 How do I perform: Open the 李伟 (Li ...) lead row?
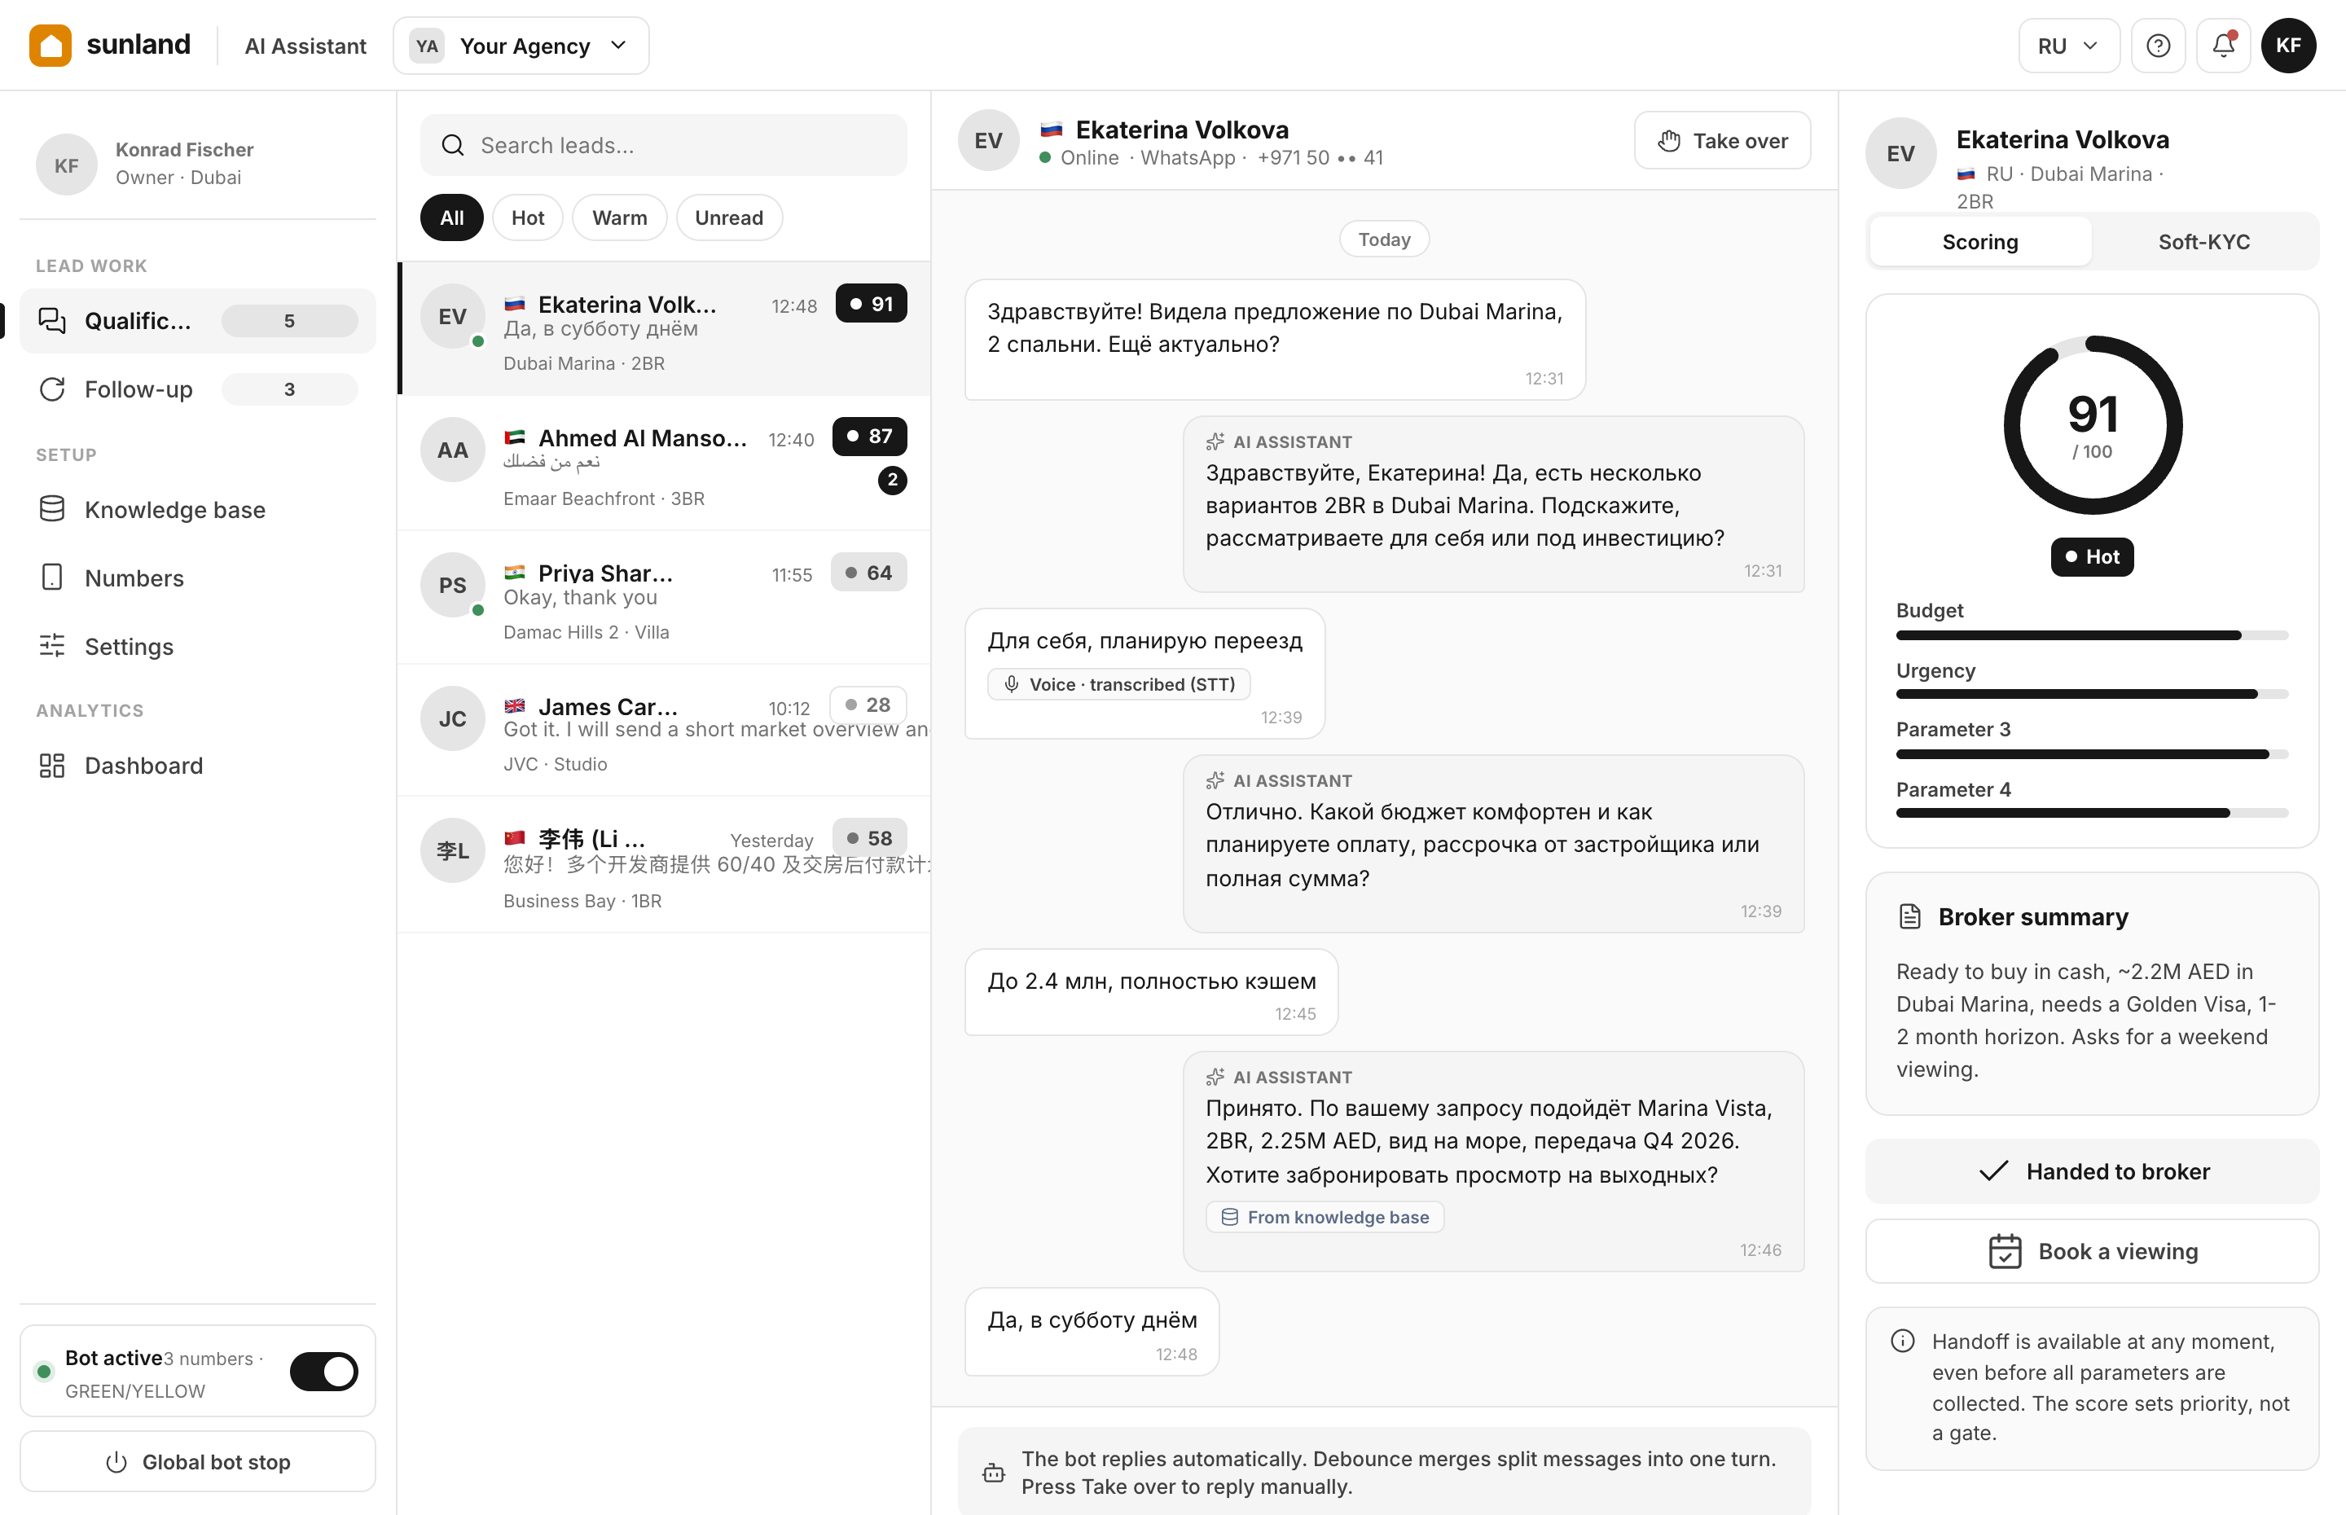pyautogui.click(x=665, y=865)
